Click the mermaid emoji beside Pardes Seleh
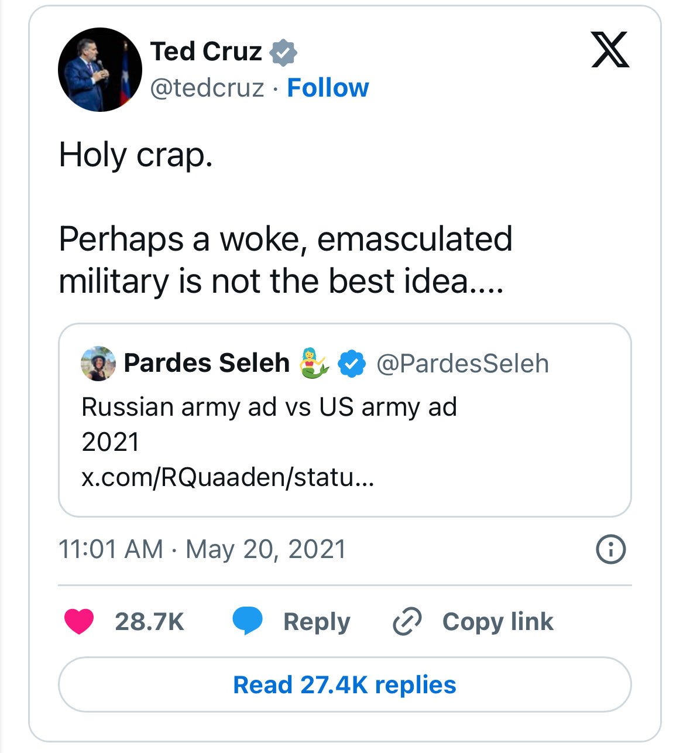The image size is (690, 753). coord(314,363)
